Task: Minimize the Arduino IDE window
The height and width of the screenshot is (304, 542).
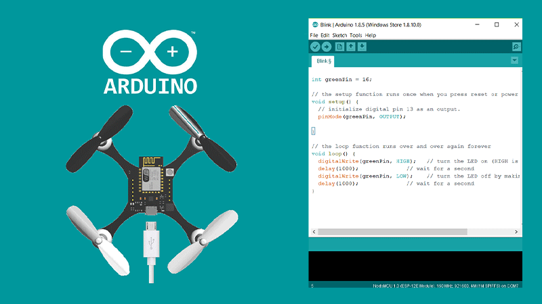Action: point(477,25)
